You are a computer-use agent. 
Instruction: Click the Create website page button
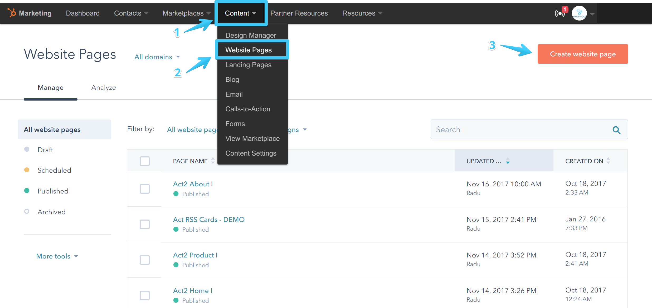pos(582,54)
